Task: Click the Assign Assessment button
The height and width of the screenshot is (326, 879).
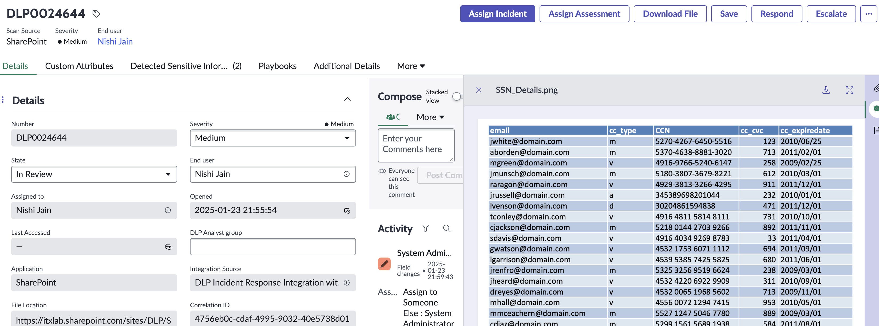Action: (x=584, y=14)
